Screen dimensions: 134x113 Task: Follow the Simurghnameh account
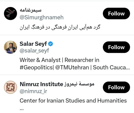coord(116,13)
